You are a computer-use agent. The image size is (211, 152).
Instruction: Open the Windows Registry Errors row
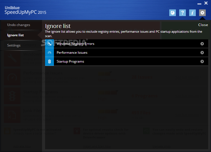tap(127, 44)
